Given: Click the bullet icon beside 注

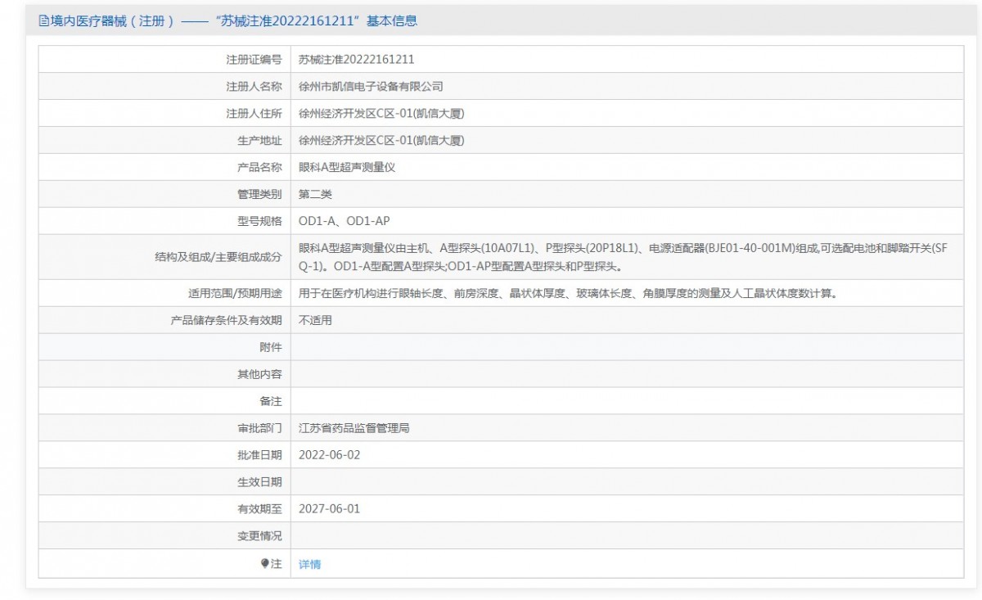Looking at the screenshot, I should tap(264, 563).
